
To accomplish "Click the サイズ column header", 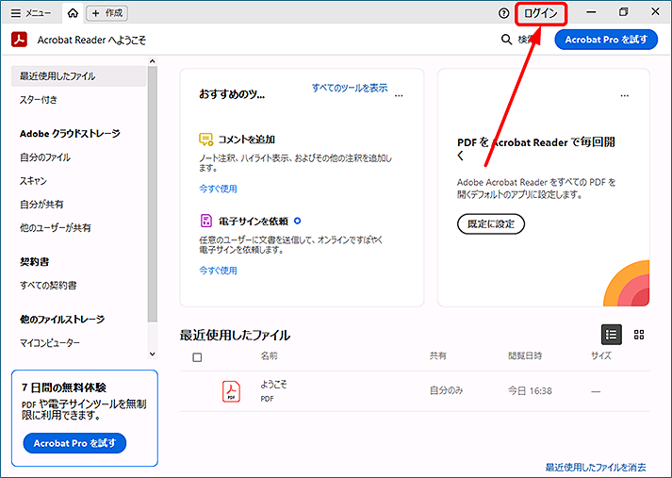I will [601, 355].
